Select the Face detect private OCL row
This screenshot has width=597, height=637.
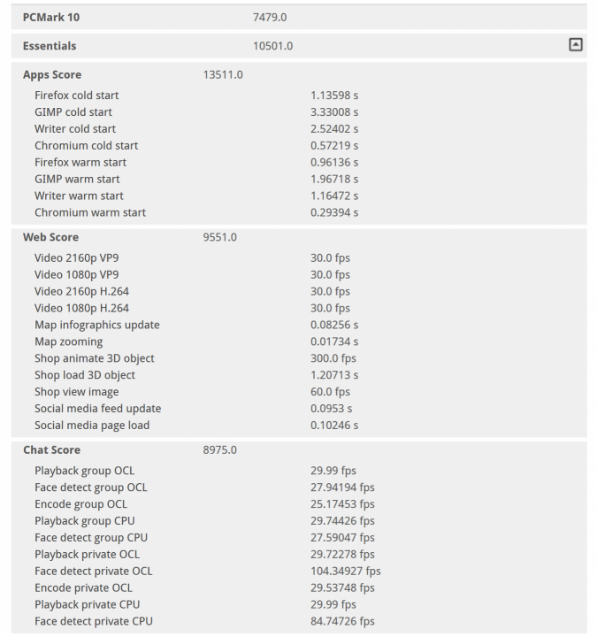94,572
